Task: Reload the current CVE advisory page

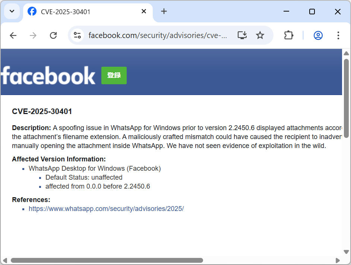Action: (53, 35)
